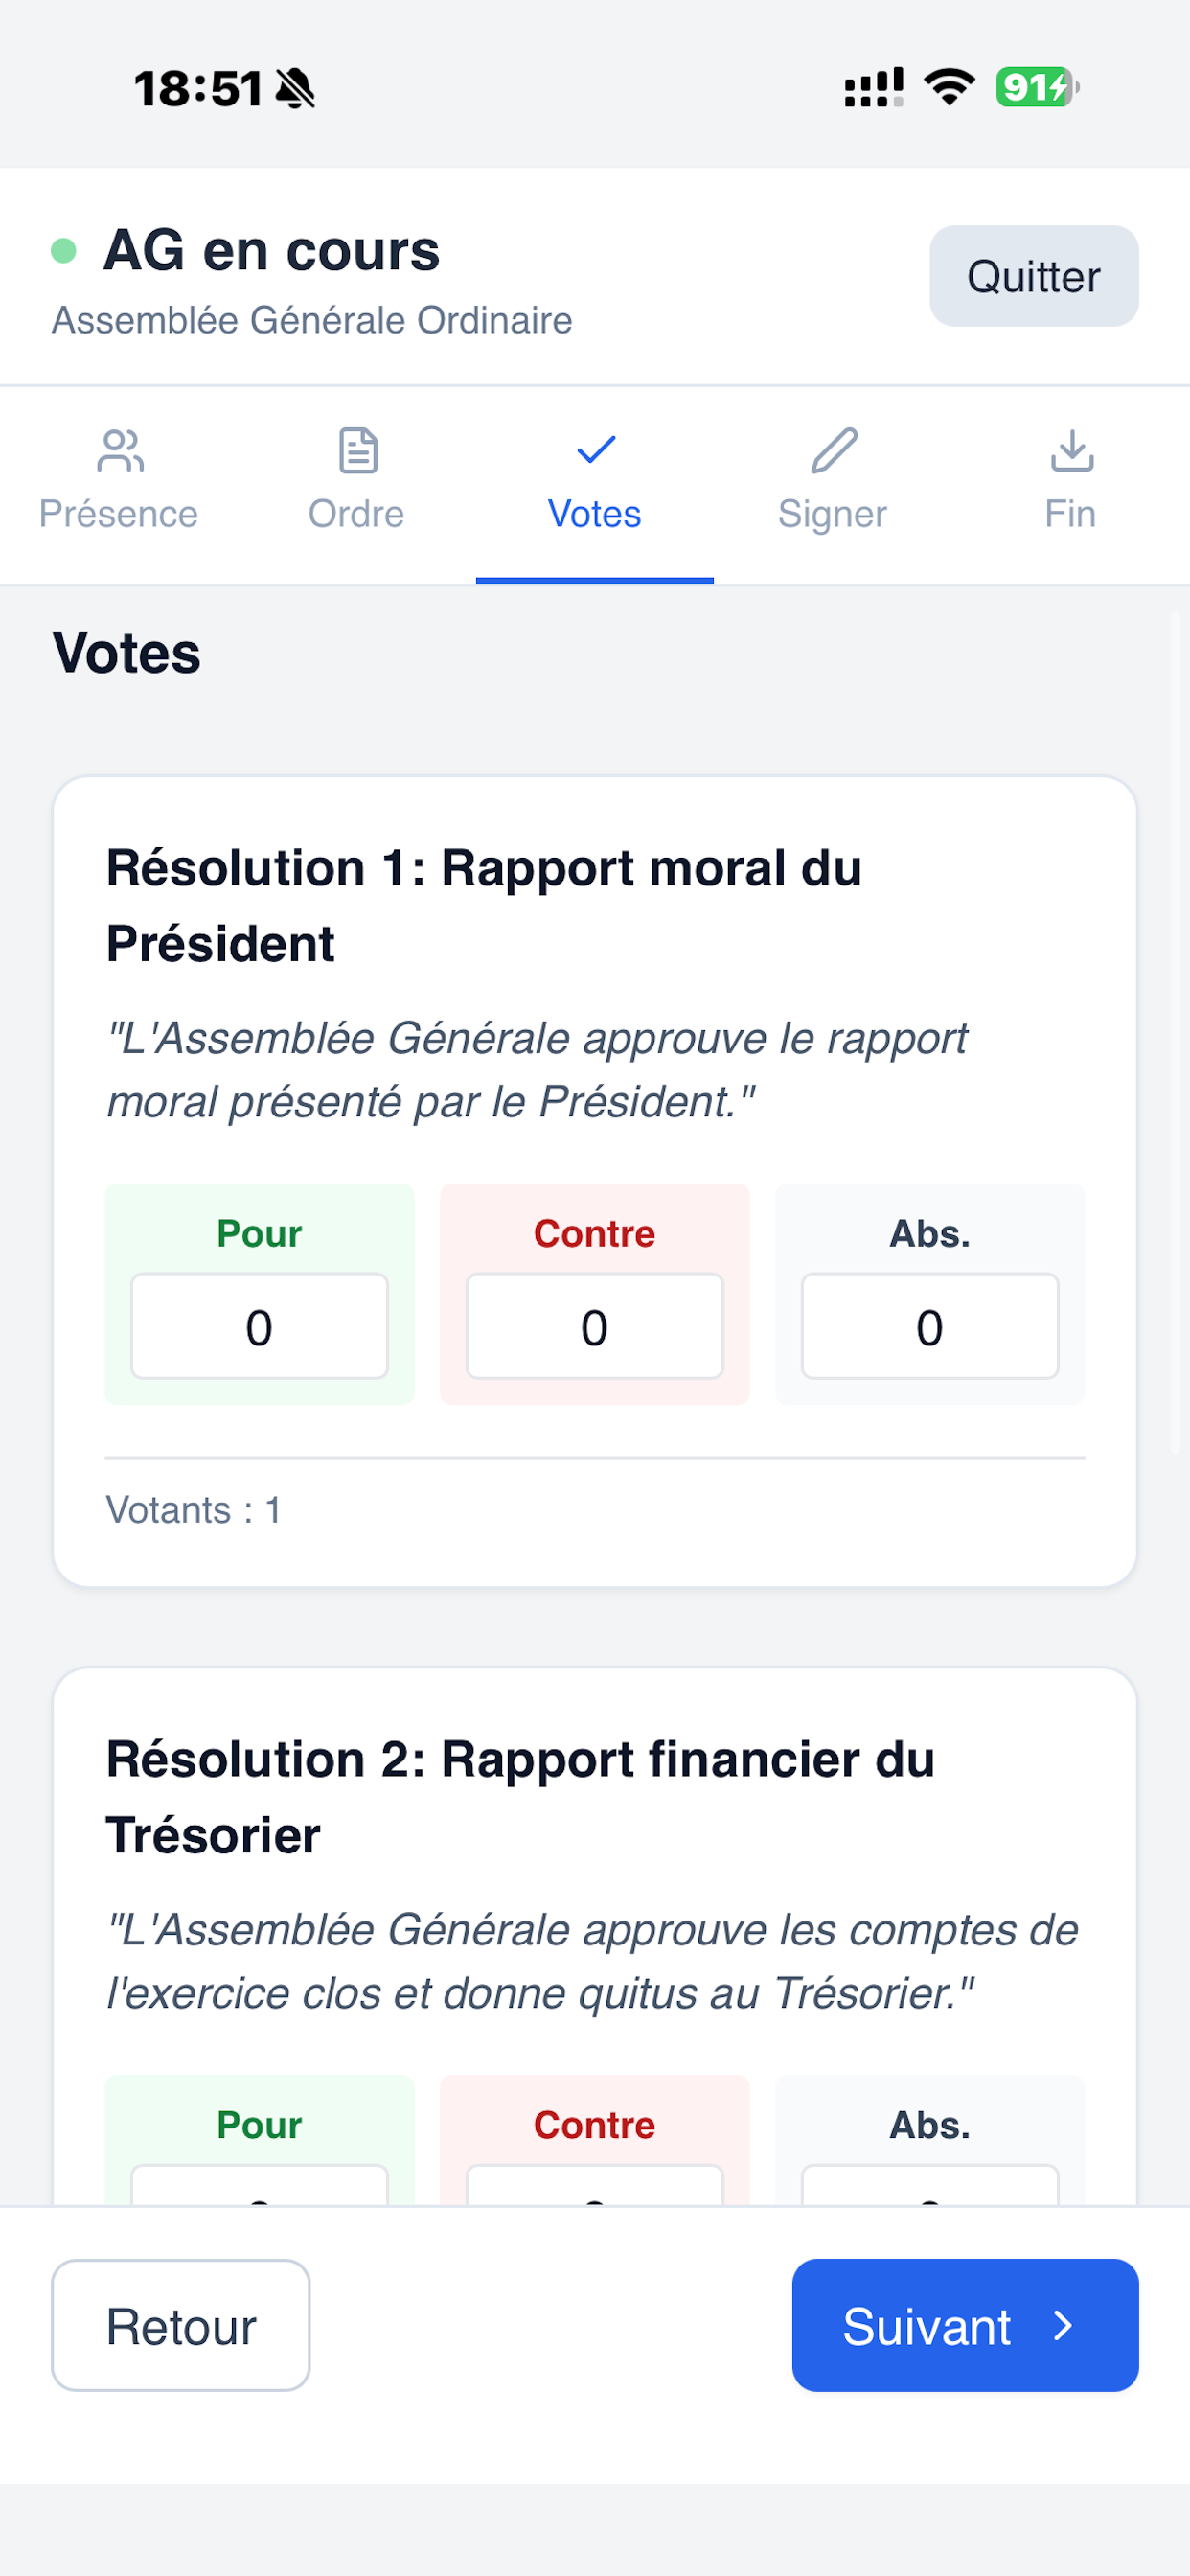1190x2576 pixels.
Task: Click the Retour button
Action: [x=181, y=2326]
